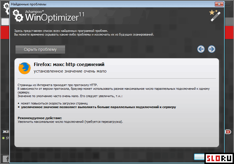Click the partially visible button at dialog bottom

[199, 157]
